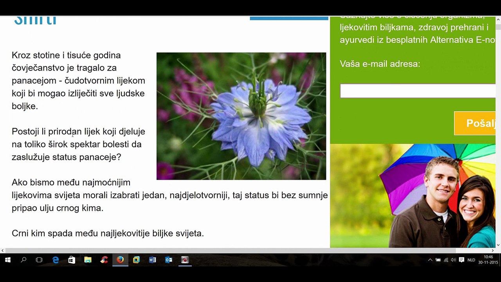This screenshot has width=501, height=282.
Task: Click the page's vertical scrollbar down arrow
Action: [498, 245]
